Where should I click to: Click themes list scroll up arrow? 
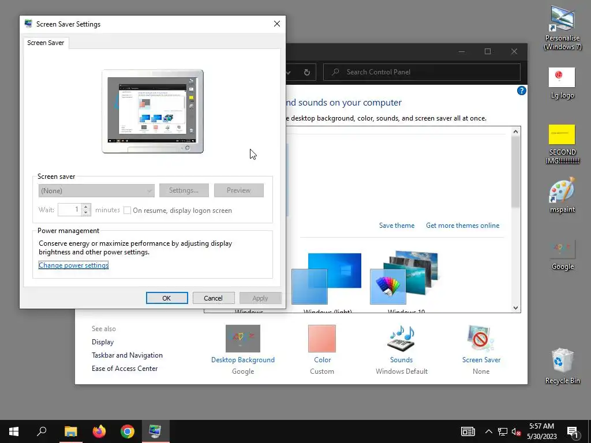pyautogui.click(x=515, y=132)
